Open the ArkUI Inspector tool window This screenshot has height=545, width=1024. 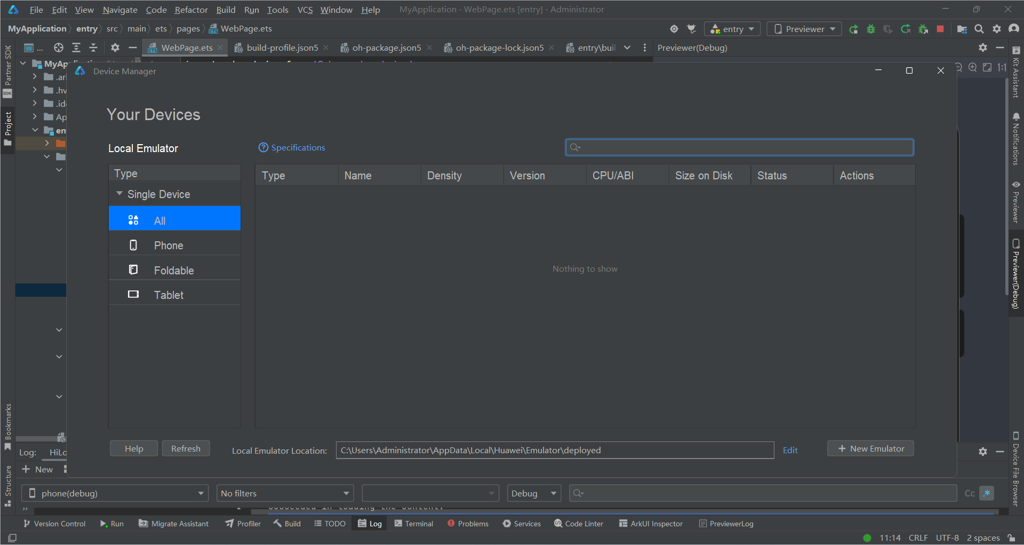[651, 524]
